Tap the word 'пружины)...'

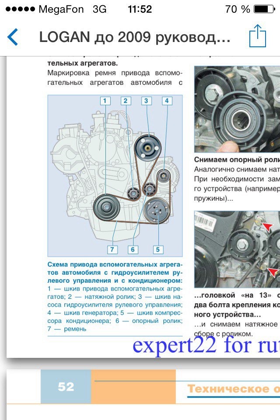click(x=213, y=199)
